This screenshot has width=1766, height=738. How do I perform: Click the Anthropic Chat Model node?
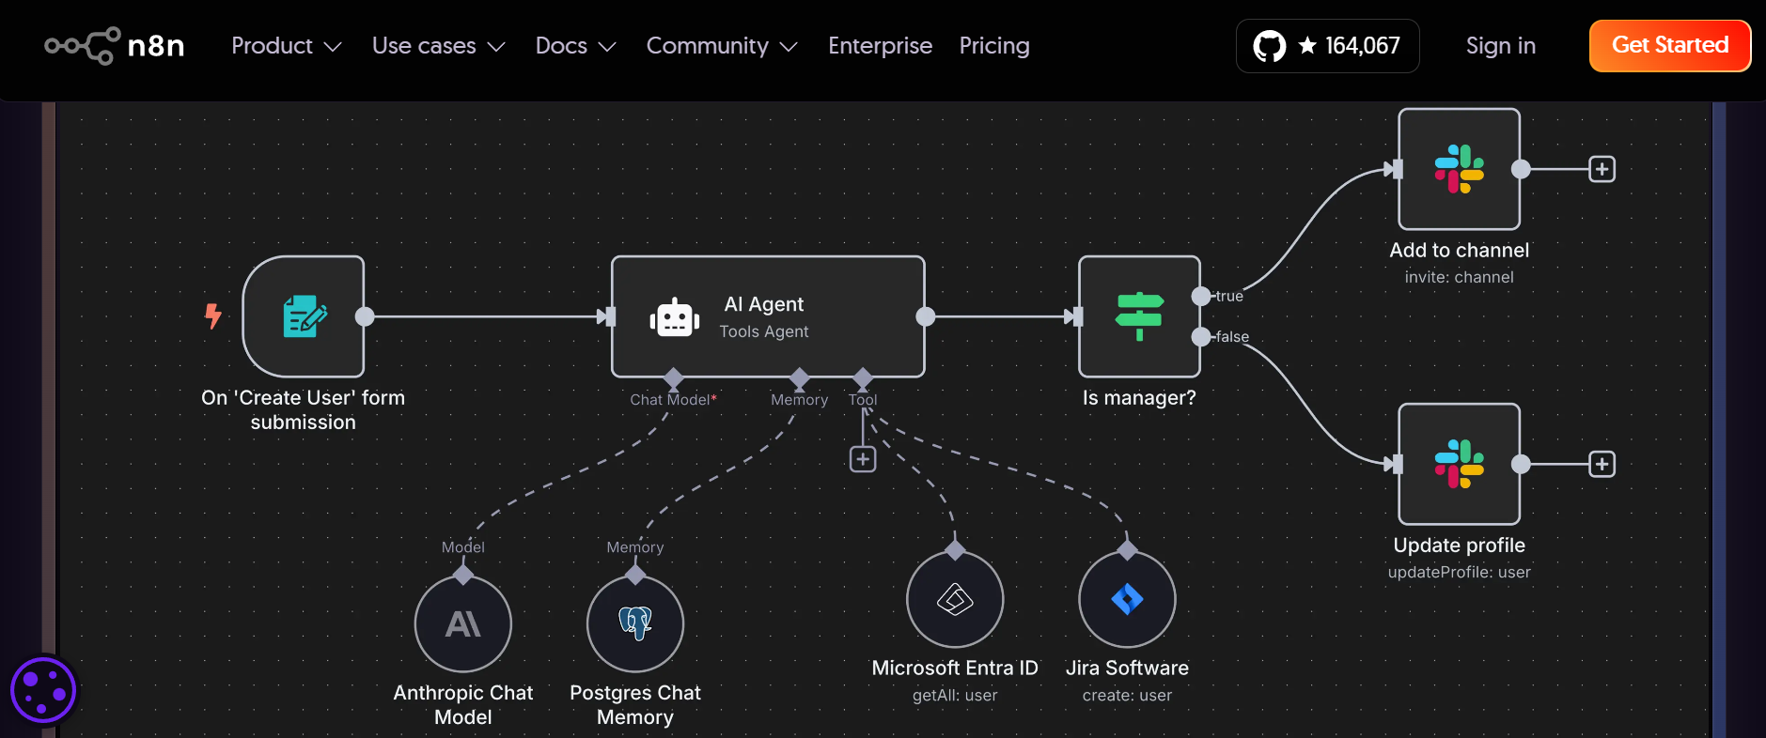click(x=463, y=623)
